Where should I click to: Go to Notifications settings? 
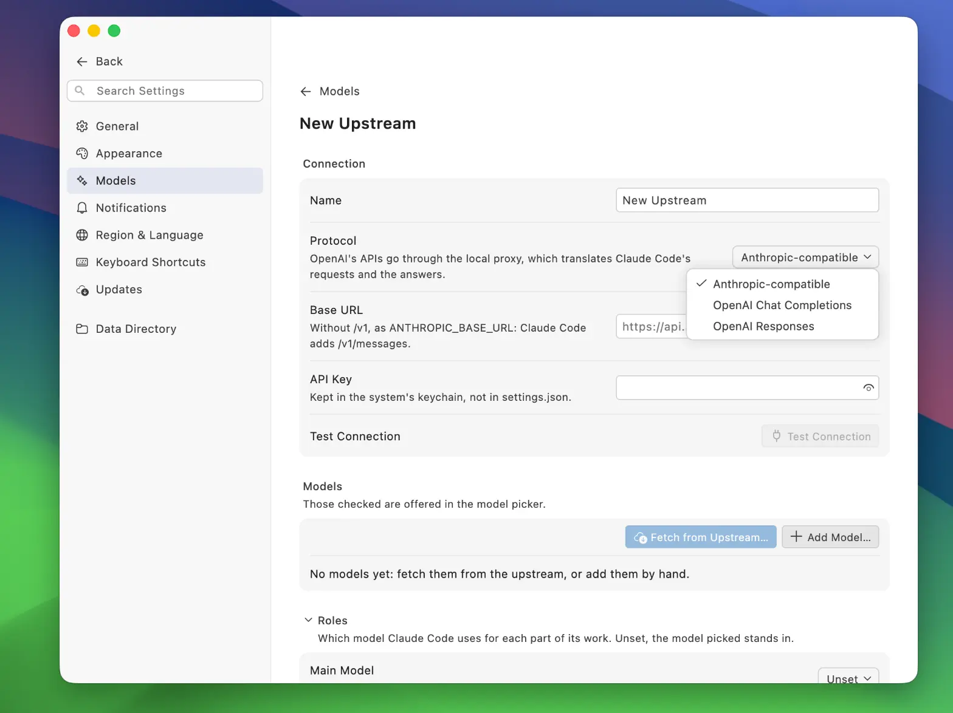click(x=165, y=208)
